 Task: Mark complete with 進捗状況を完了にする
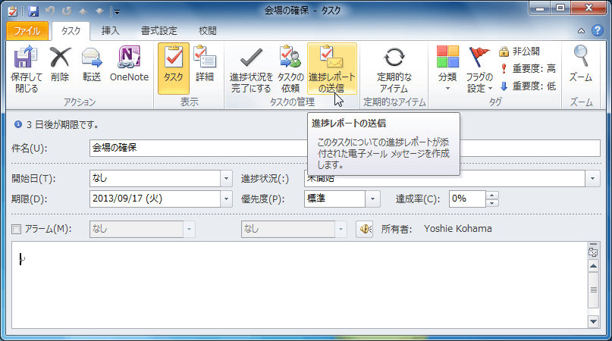coord(251,69)
